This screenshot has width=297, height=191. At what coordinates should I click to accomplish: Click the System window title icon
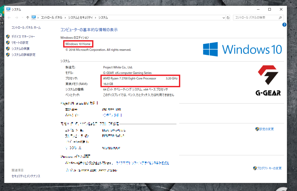(8, 9)
